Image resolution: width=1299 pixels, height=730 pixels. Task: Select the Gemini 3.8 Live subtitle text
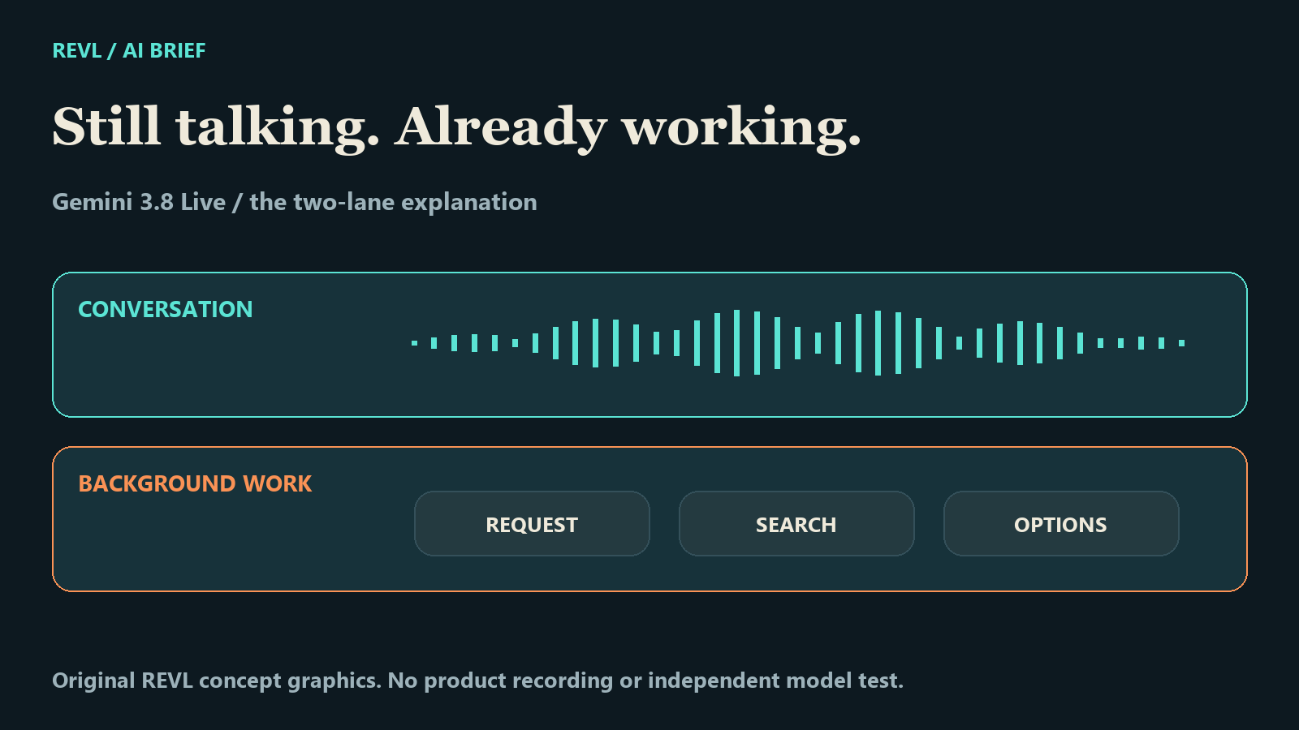click(x=294, y=202)
